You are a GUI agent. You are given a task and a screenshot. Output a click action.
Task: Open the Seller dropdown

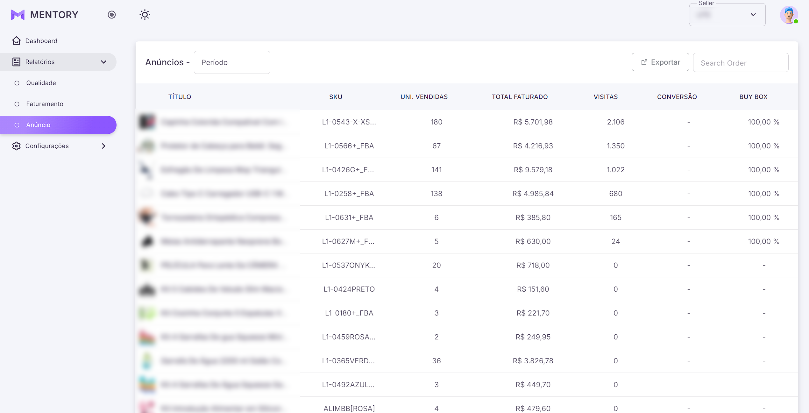(727, 15)
